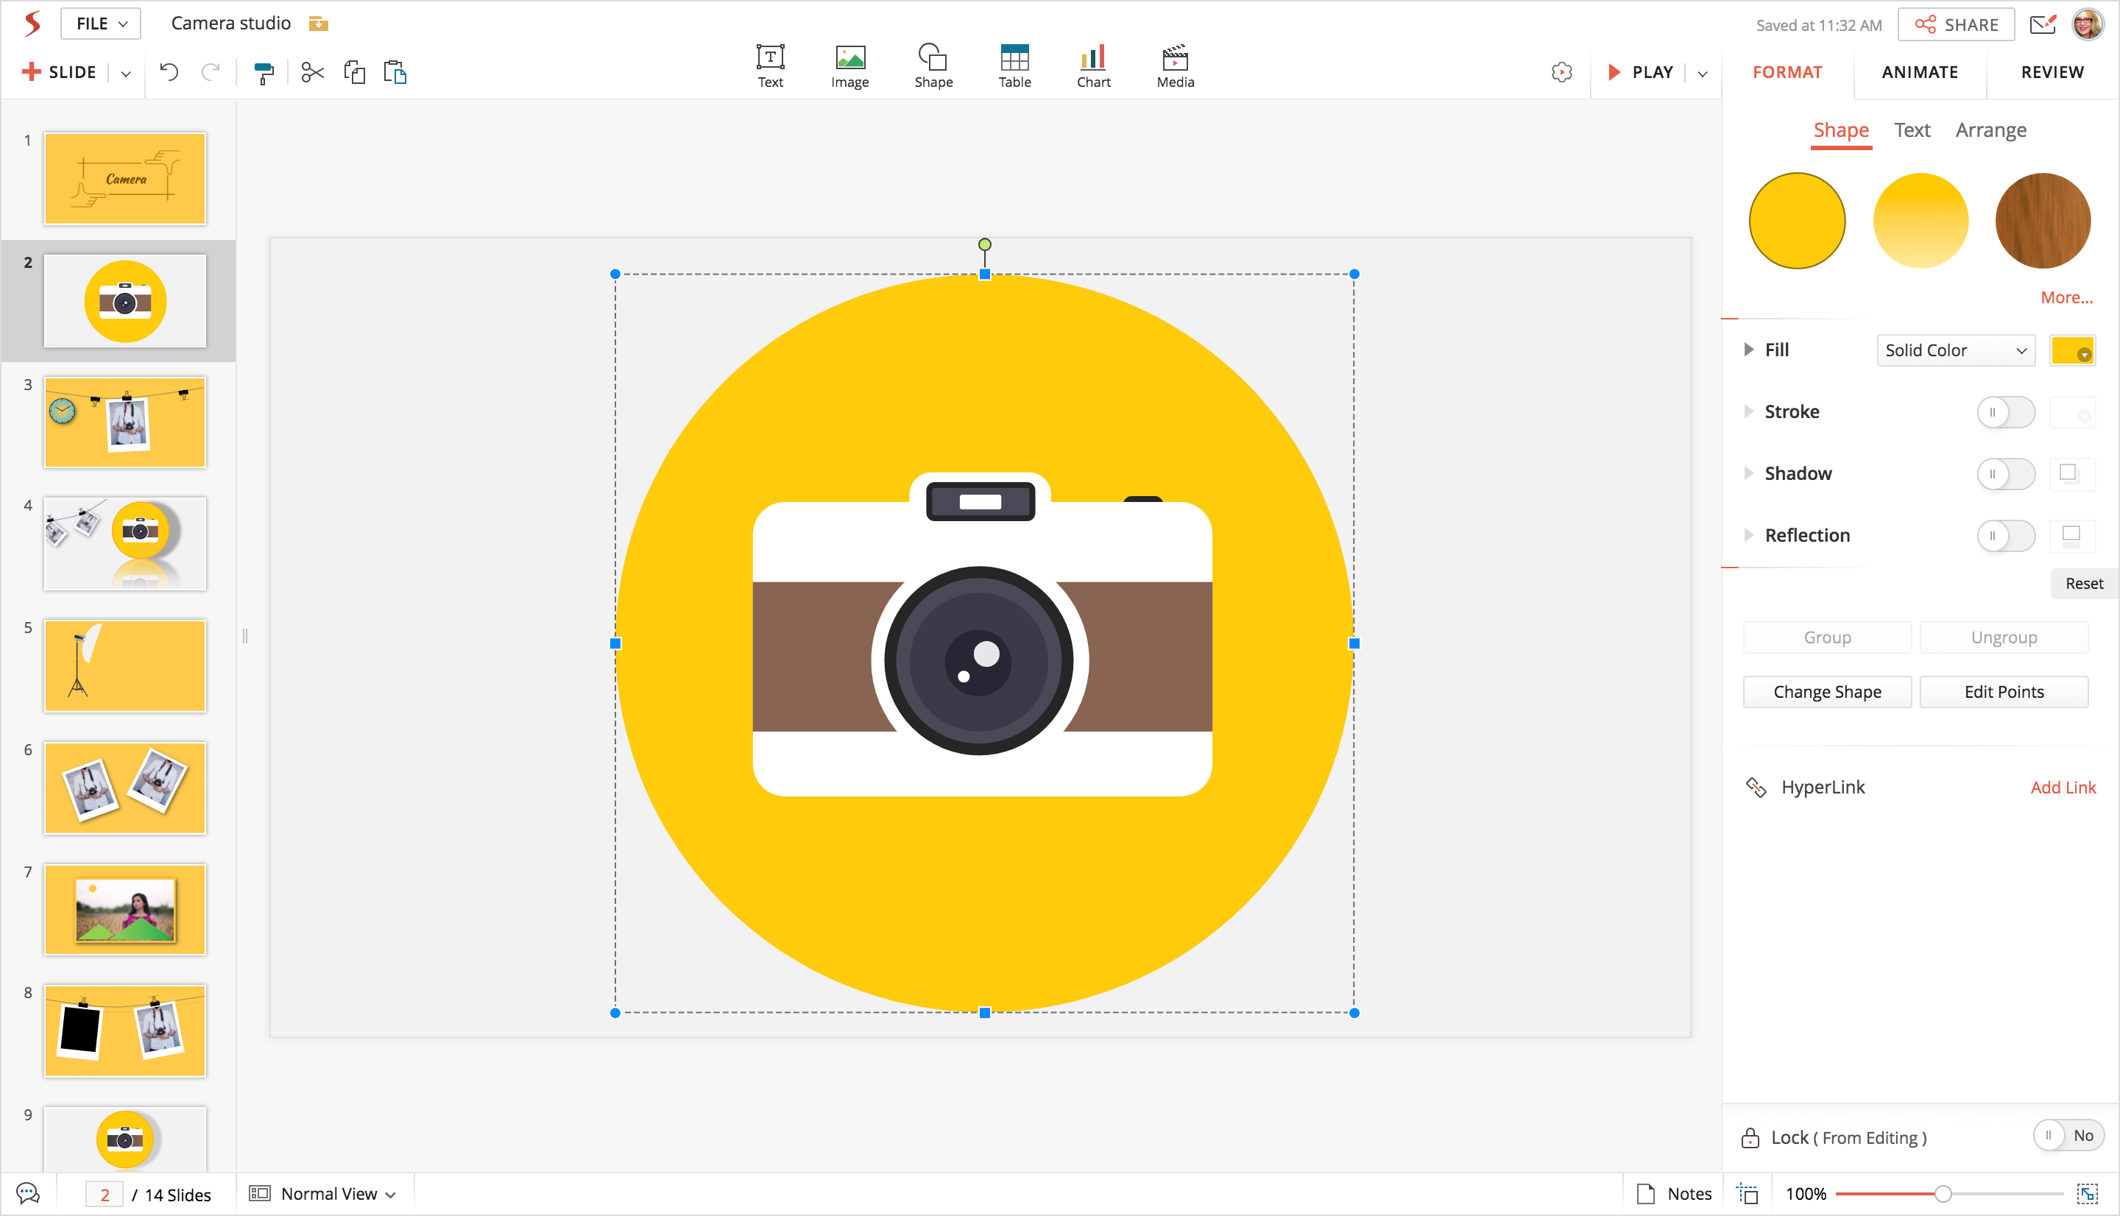Switch to the ANIMATE tab
The height and width of the screenshot is (1216, 2120).
pyautogui.click(x=1919, y=73)
